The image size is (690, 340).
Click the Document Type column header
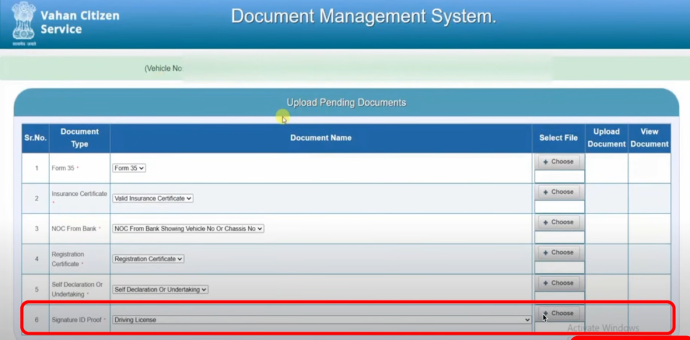(x=80, y=138)
